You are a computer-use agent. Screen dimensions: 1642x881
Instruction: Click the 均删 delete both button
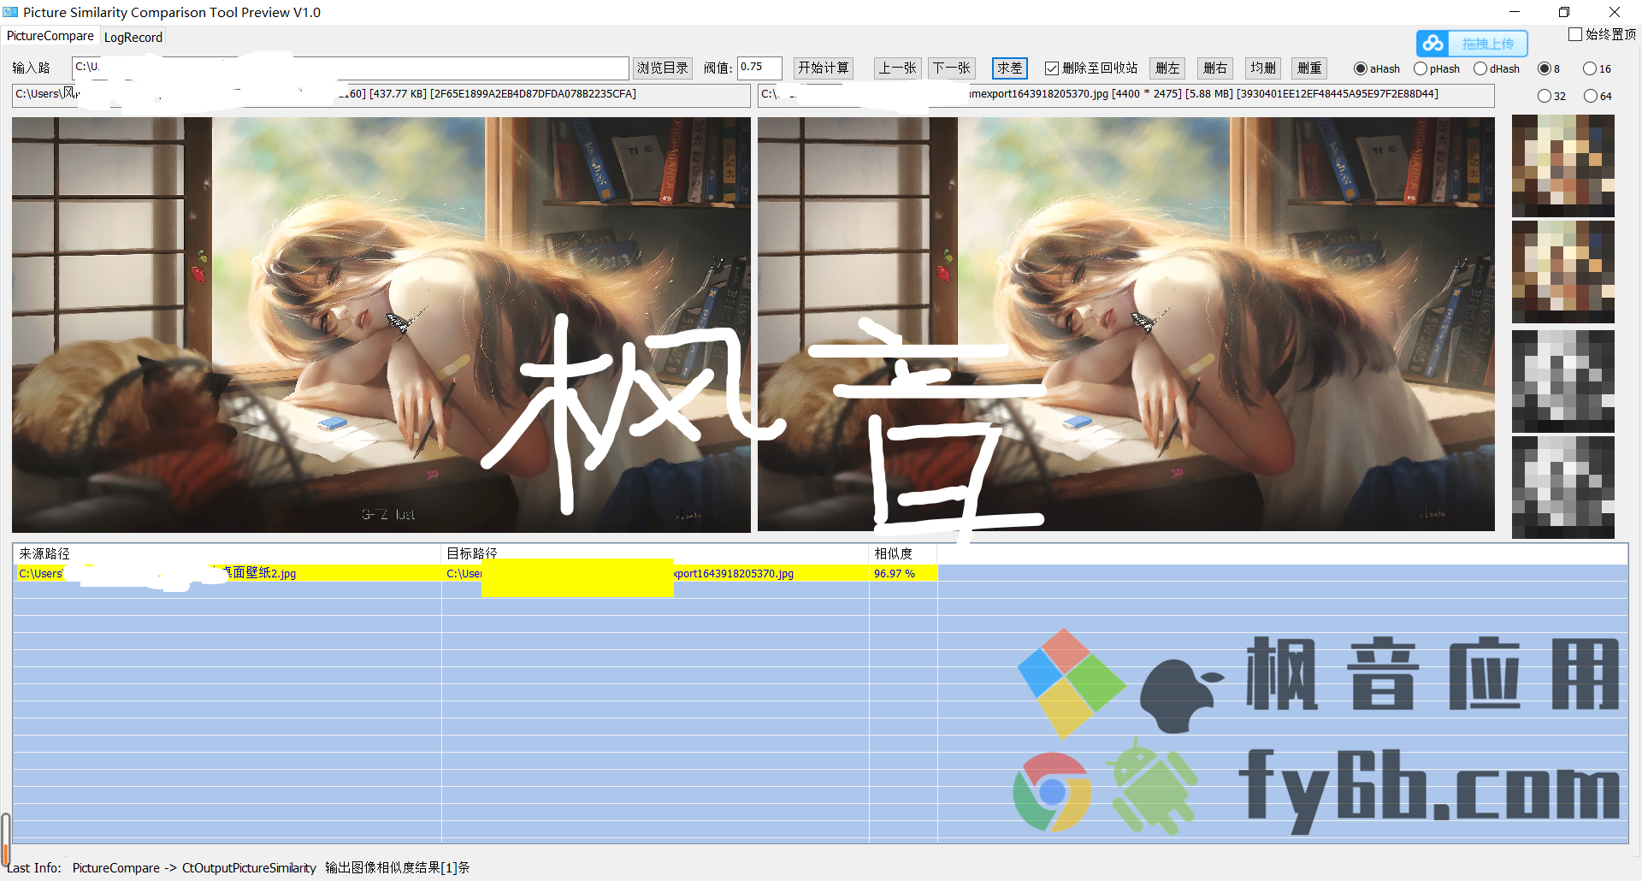(1263, 68)
